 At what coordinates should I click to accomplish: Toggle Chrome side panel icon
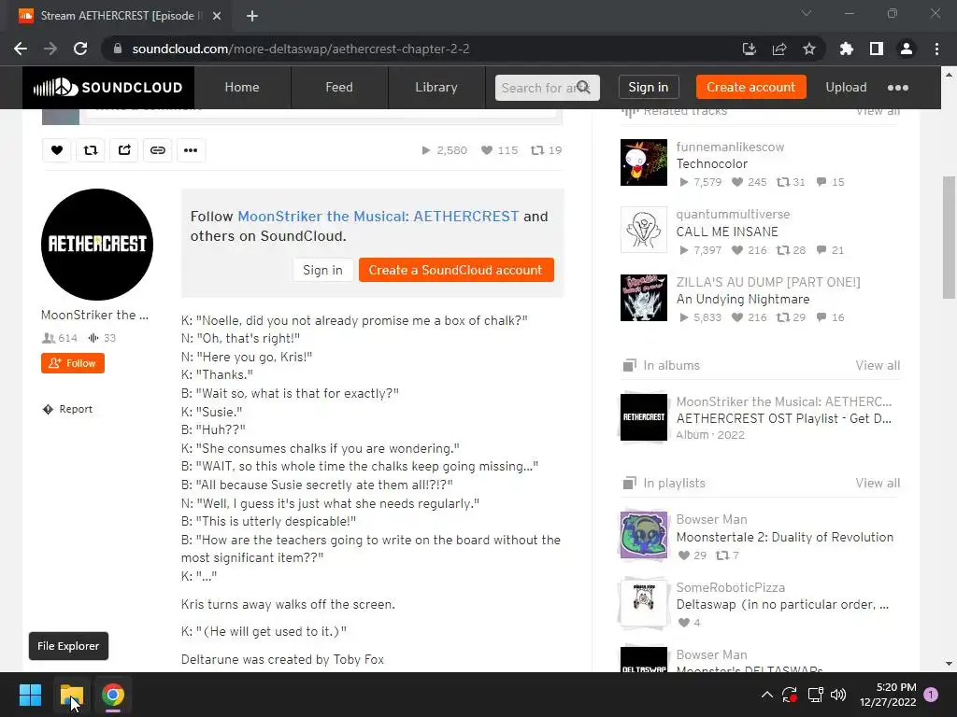click(x=877, y=49)
